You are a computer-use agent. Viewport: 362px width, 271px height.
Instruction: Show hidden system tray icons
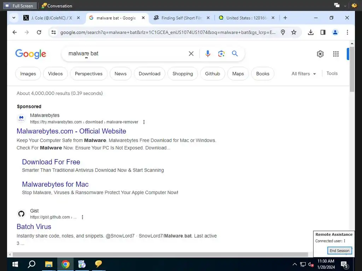tap(294, 264)
